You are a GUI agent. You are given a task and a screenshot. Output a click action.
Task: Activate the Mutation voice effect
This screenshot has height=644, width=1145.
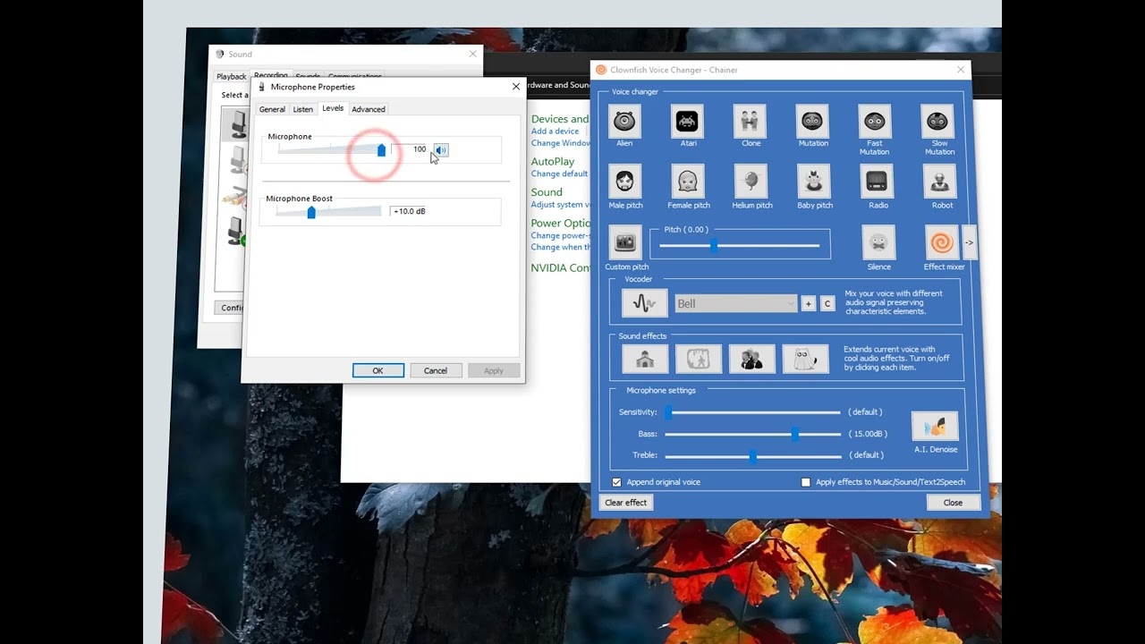tap(812, 121)
